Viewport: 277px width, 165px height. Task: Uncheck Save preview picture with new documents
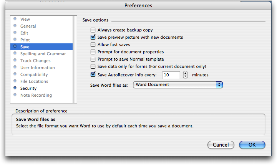(x=93, y=37)
